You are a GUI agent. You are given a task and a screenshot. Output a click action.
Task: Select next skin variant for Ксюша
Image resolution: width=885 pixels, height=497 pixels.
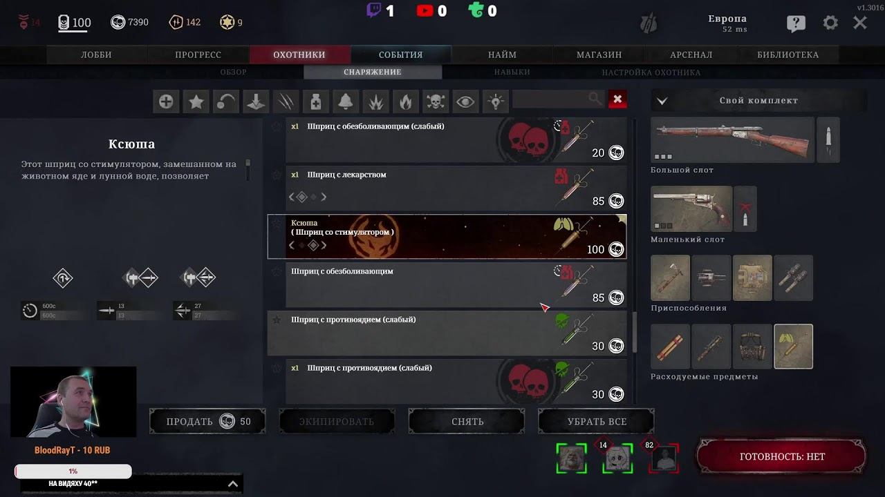324,245
